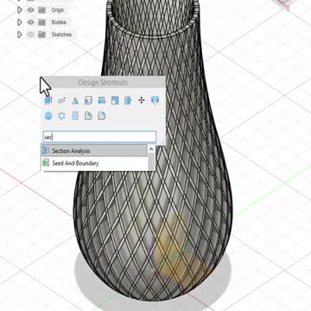Click the results list scrollbar track
311x311 pixels.
pos(151,162)
